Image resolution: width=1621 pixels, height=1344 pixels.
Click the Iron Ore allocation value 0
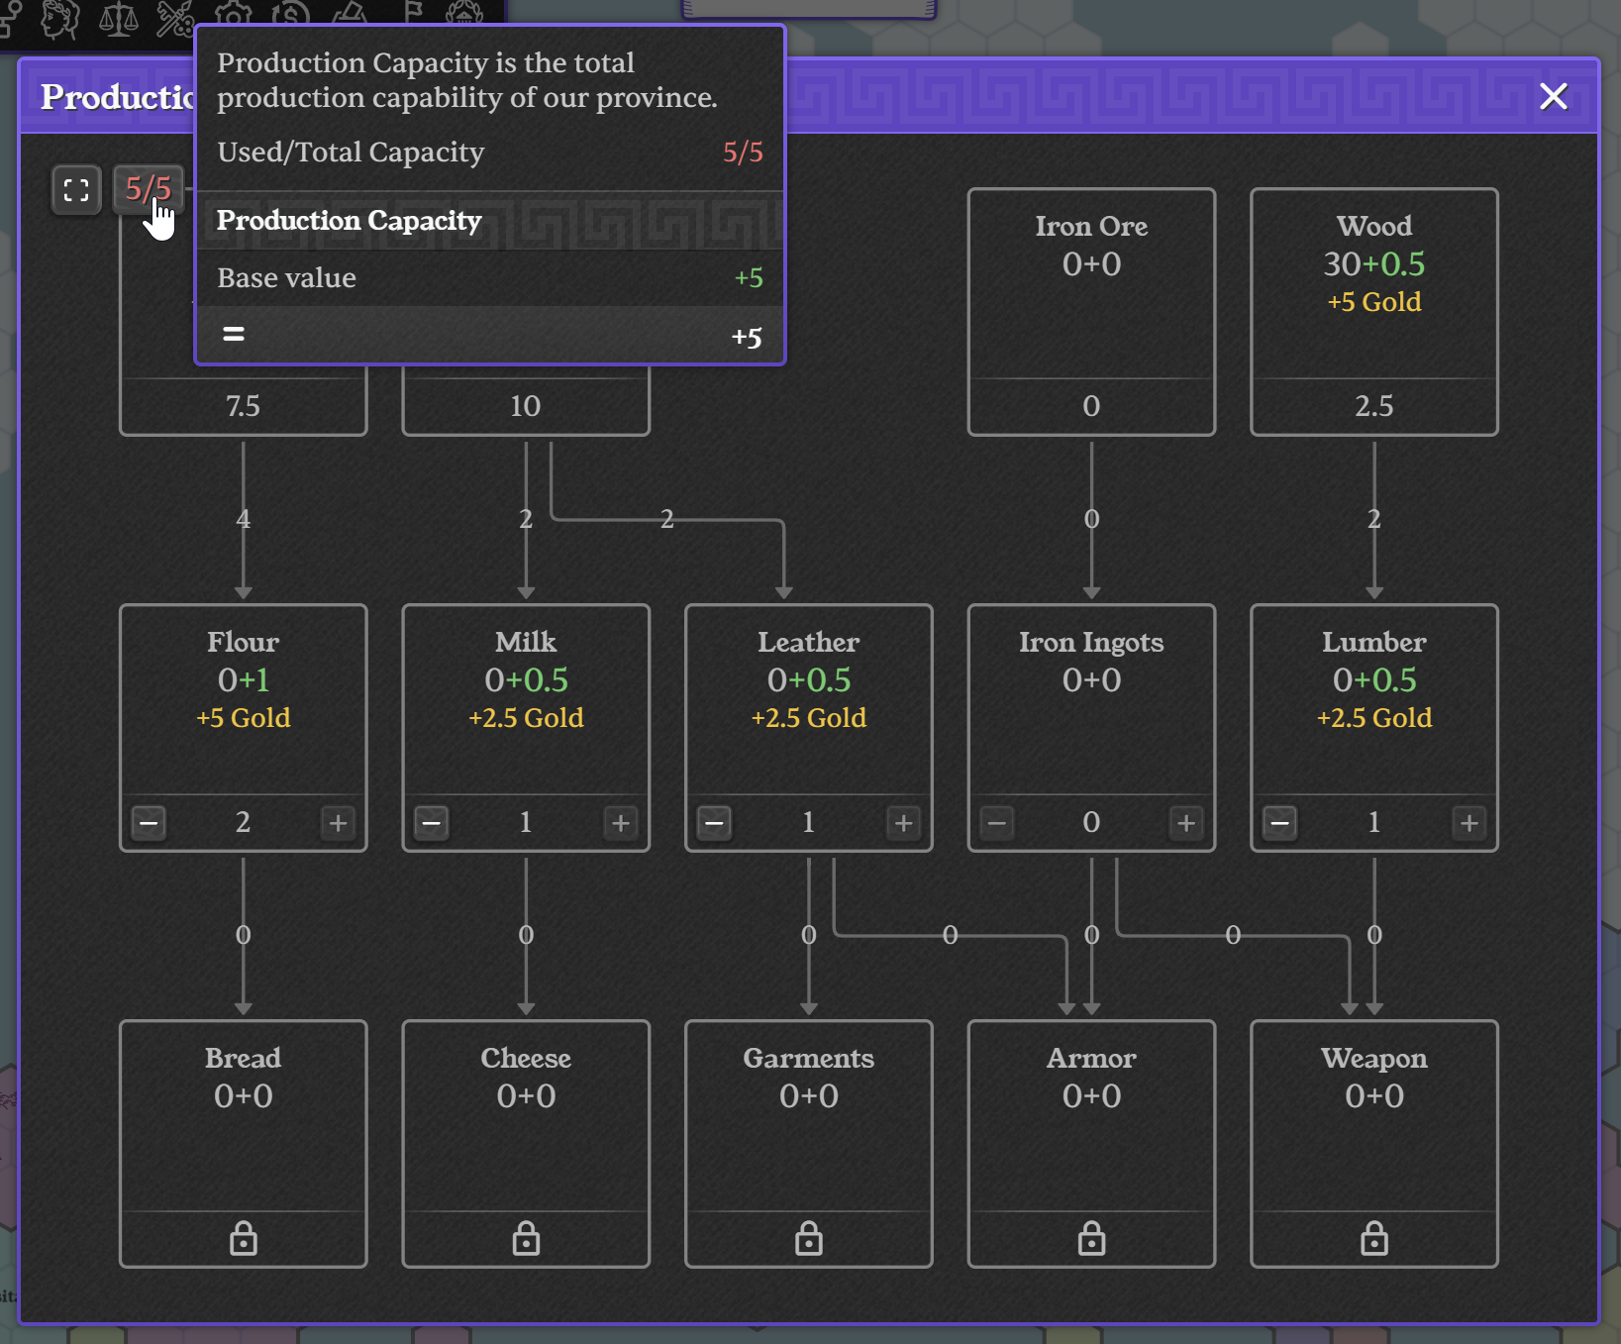[1091, 406]
